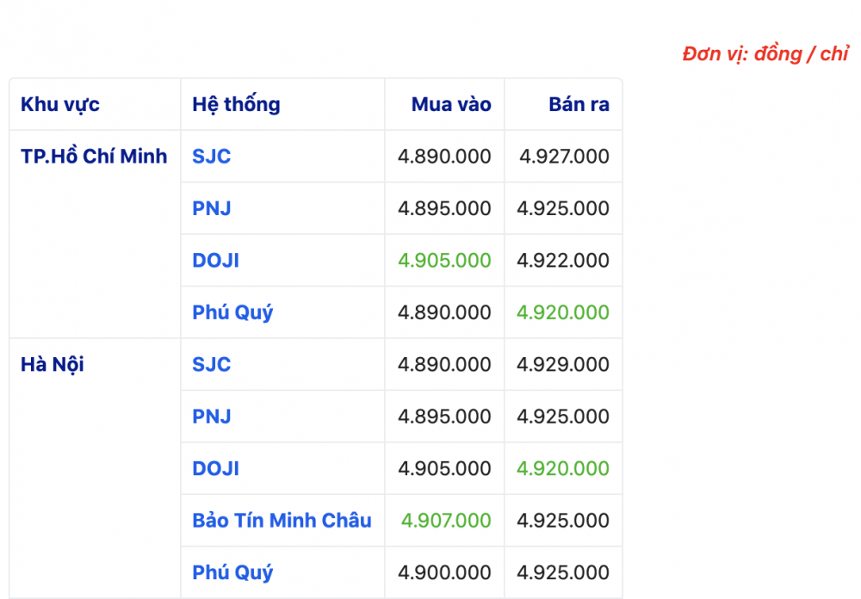Select green DOJI TP.Hồ Chí Minh buy price 4.905.000
Screen dimensions: 861x599
tap(444, 260)
